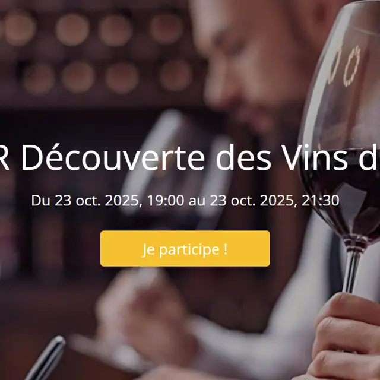380x380 pixels.
Task: Click the pen in the bottom-left corner
Action: [x=46, y=357]
